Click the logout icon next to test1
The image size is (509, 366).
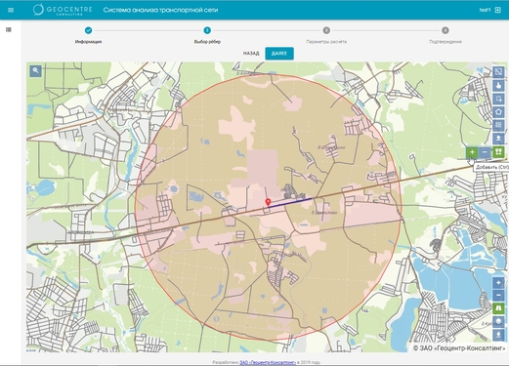tap(498, 10)
